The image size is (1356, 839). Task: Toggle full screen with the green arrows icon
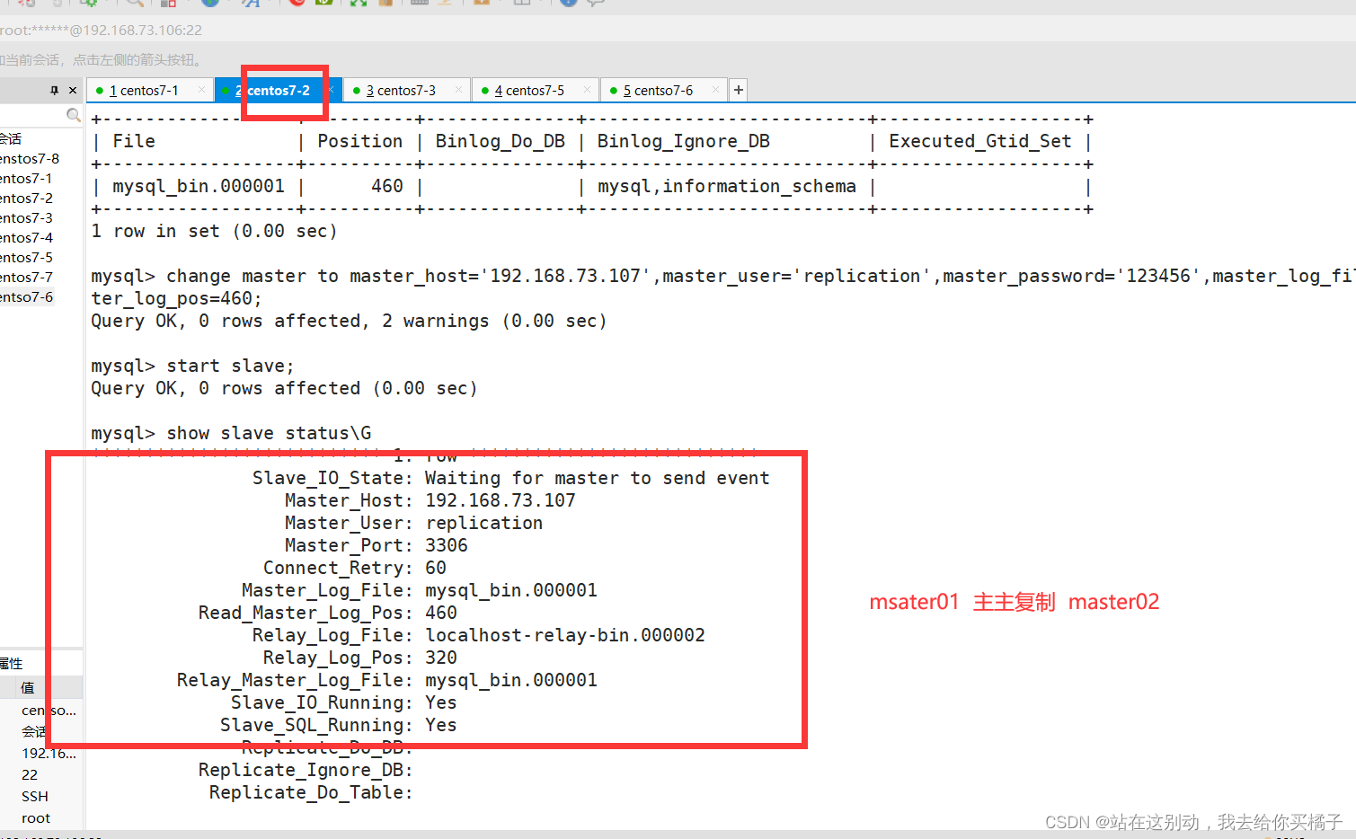pyautogui.click(x=357, y=4)
